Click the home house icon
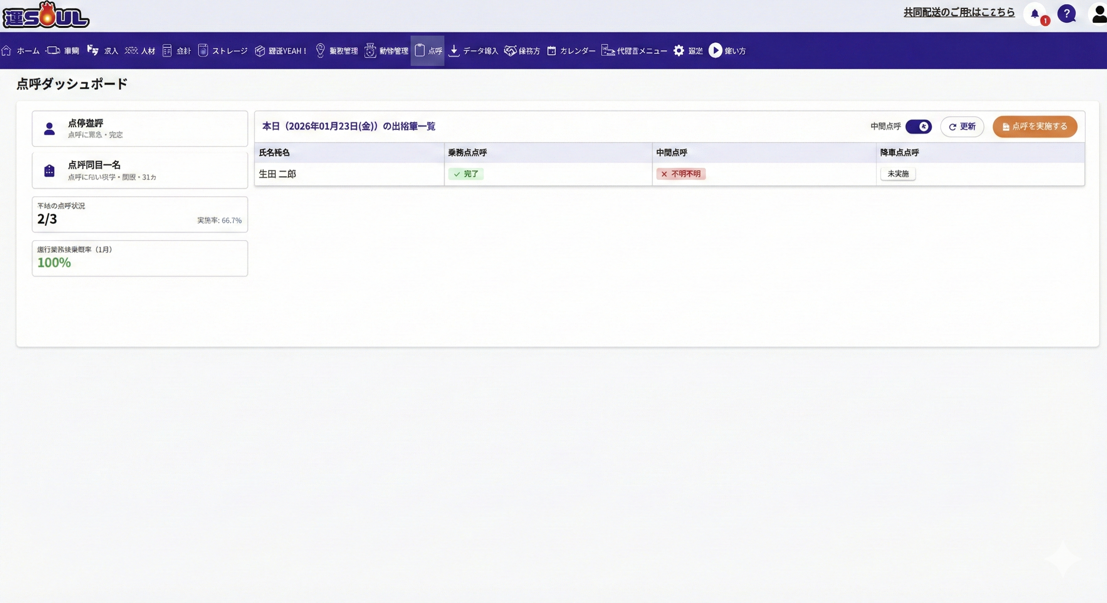 pyautogui.click(x=6, y=51)
